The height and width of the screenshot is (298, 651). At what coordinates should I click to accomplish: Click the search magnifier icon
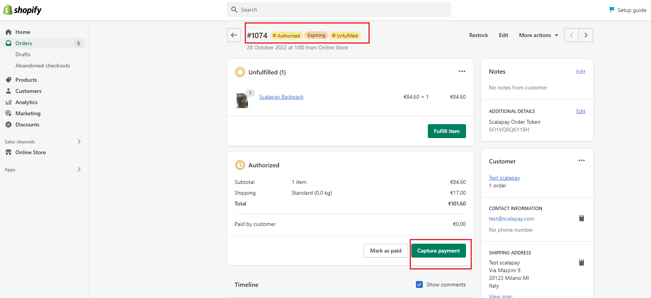click(x=234, y=10)
